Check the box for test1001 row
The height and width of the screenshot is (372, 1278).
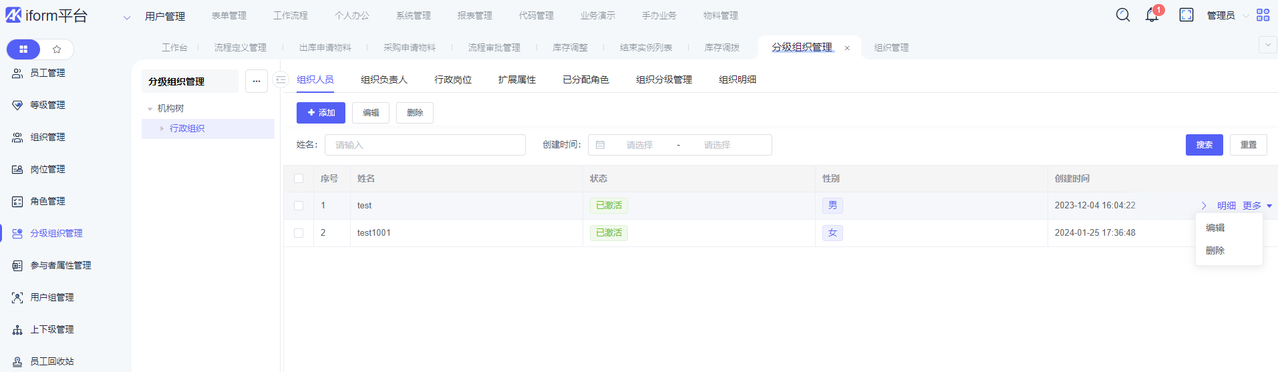pos(299,233)
